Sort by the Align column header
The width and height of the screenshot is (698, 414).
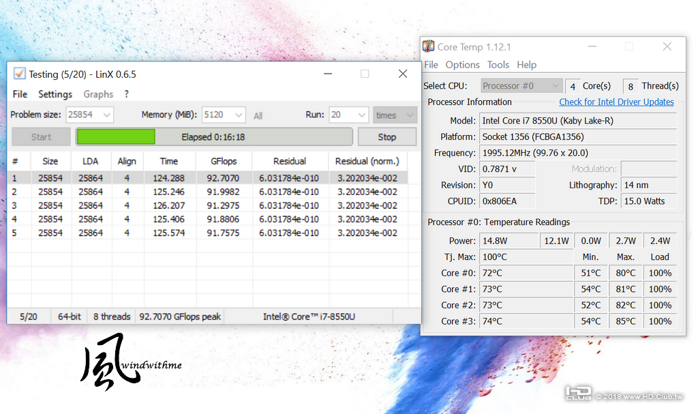[x=127, y=162]
